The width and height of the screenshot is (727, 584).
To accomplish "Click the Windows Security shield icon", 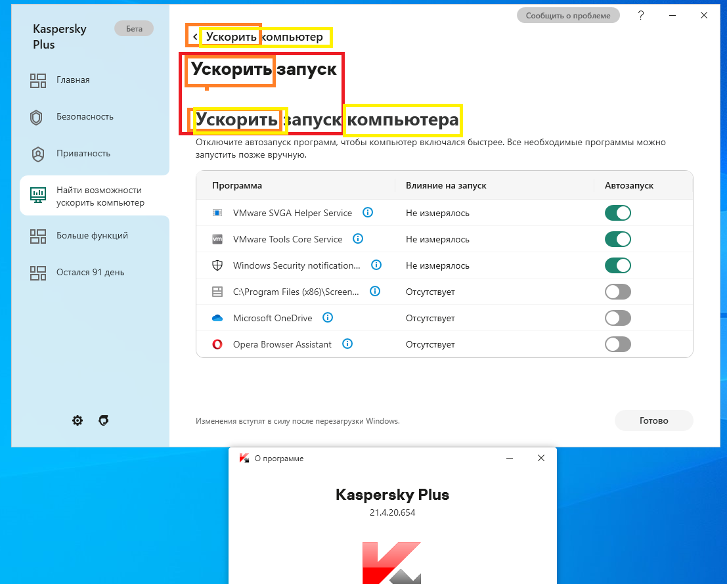I will 217,265.
